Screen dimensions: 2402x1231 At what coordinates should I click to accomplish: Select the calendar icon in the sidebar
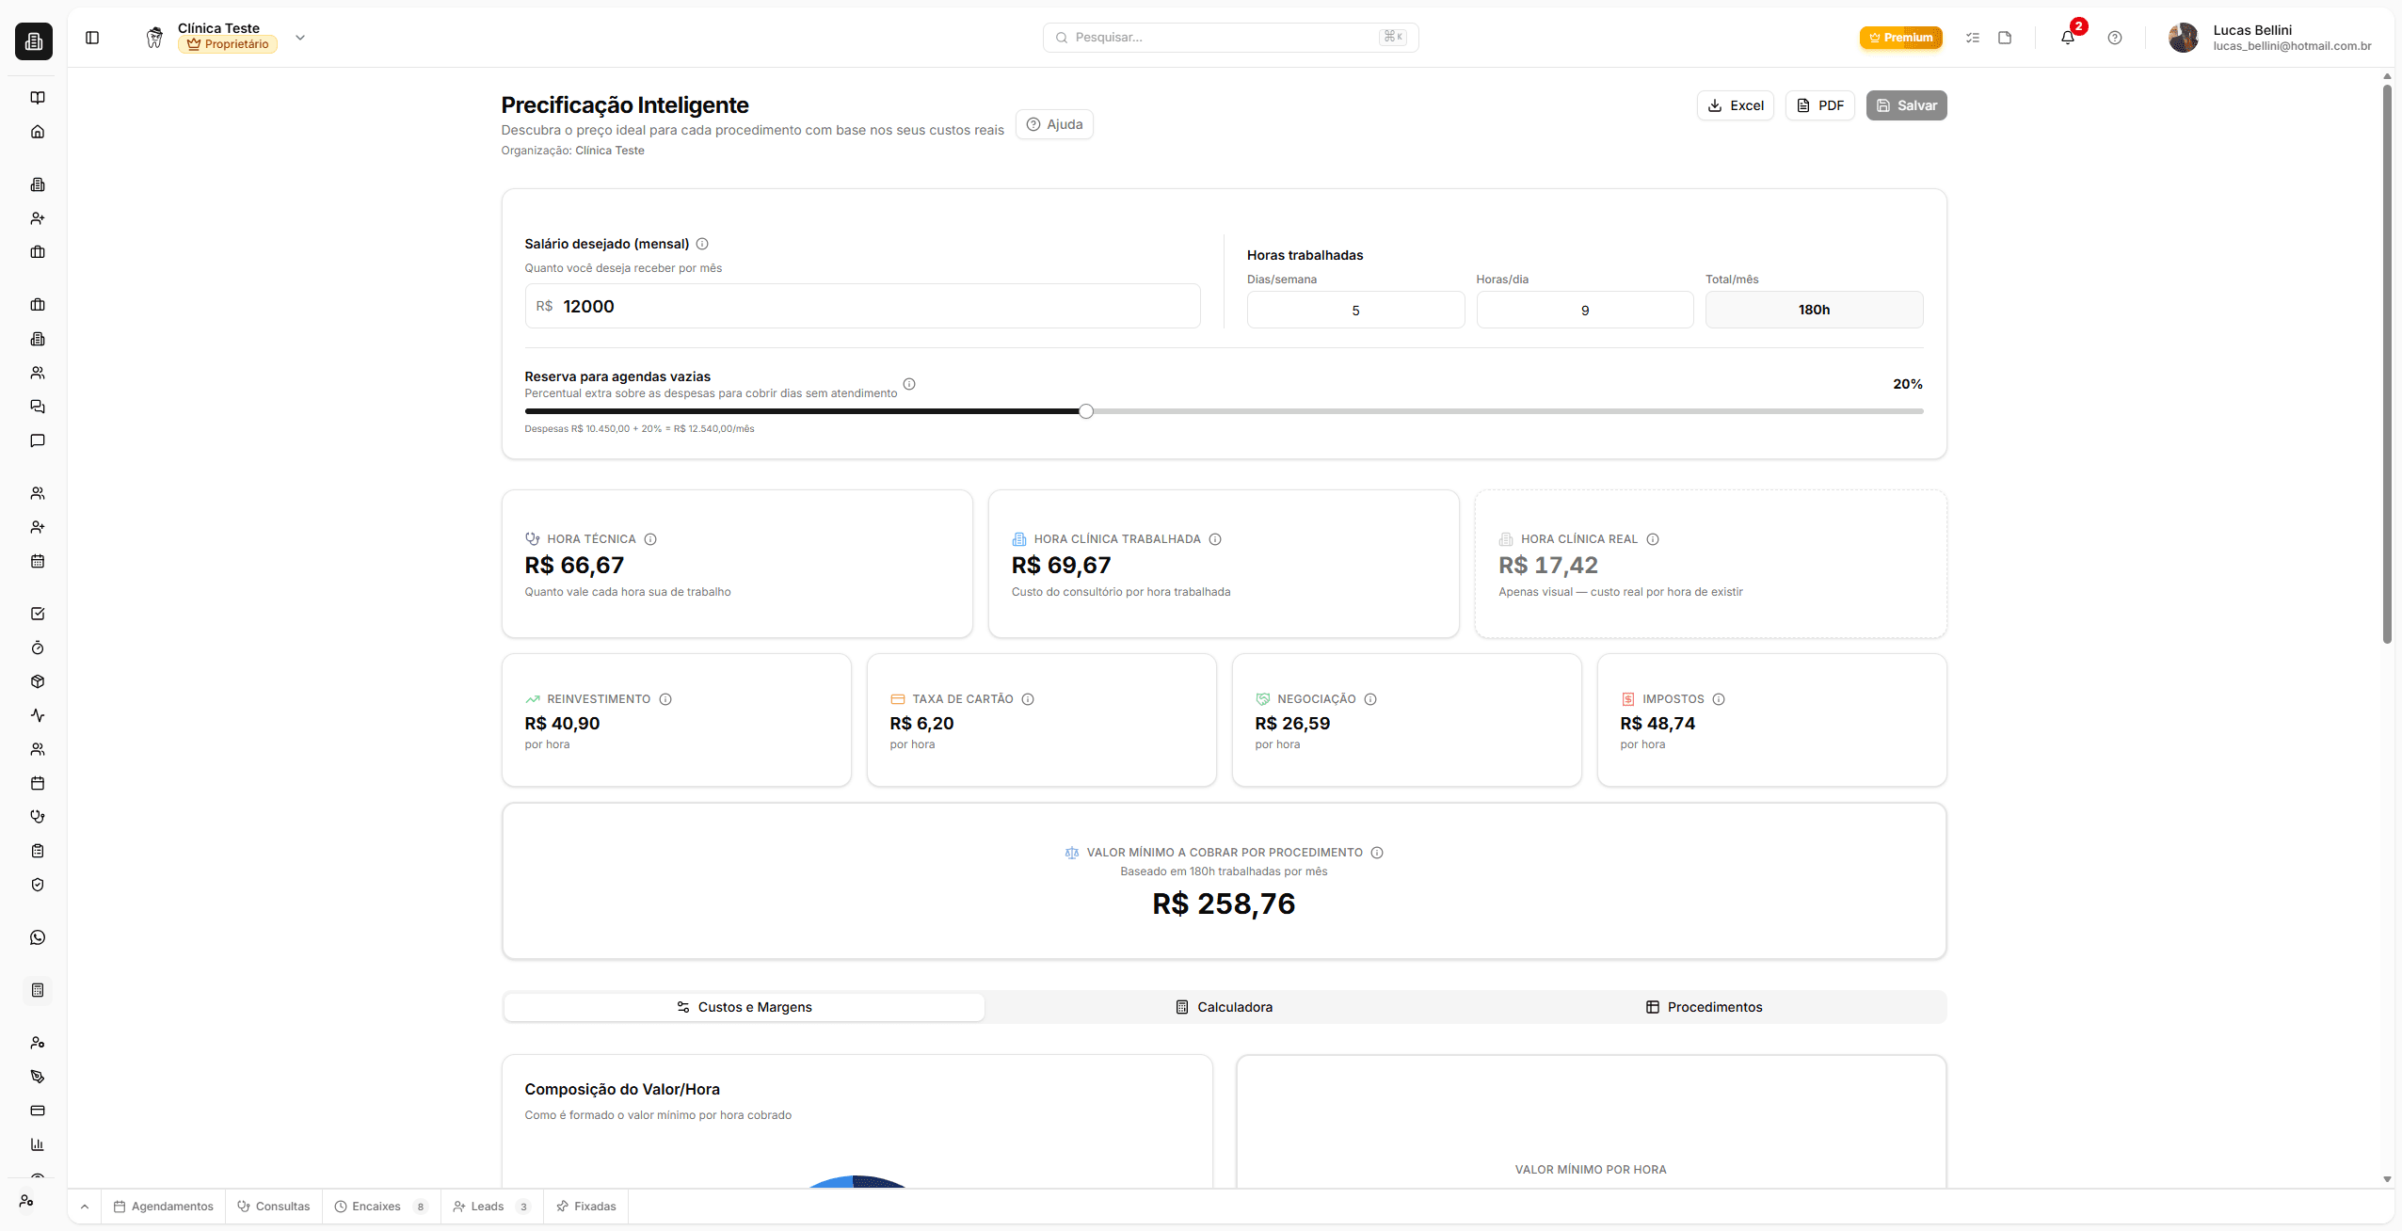pyautogui.click(x=37, y=561)
